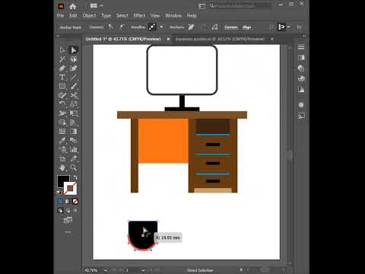Select the Pen tool
Viewport: 365px width, 274px height.
coord(62,68)
